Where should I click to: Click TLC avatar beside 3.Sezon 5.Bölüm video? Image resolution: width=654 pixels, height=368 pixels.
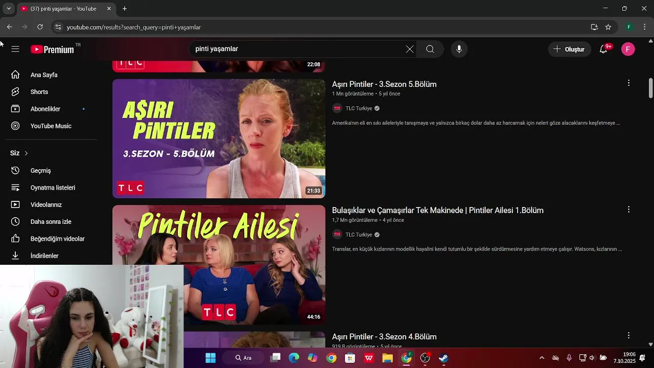point(337,108)
